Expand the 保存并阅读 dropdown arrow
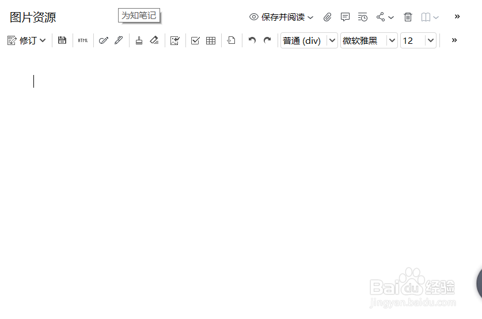This screenshot has height=319, width=482. click(310, 17)
